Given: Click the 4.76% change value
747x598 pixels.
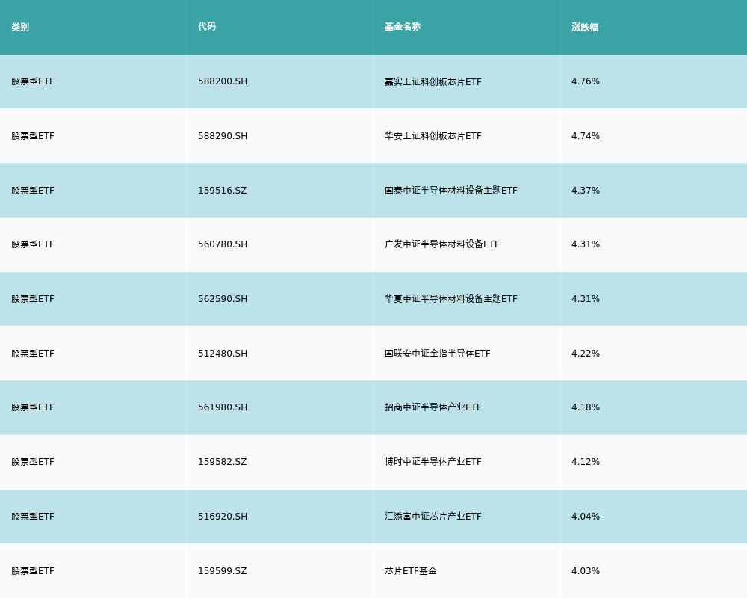Looking at the screenshot, I should pos(585,81).
